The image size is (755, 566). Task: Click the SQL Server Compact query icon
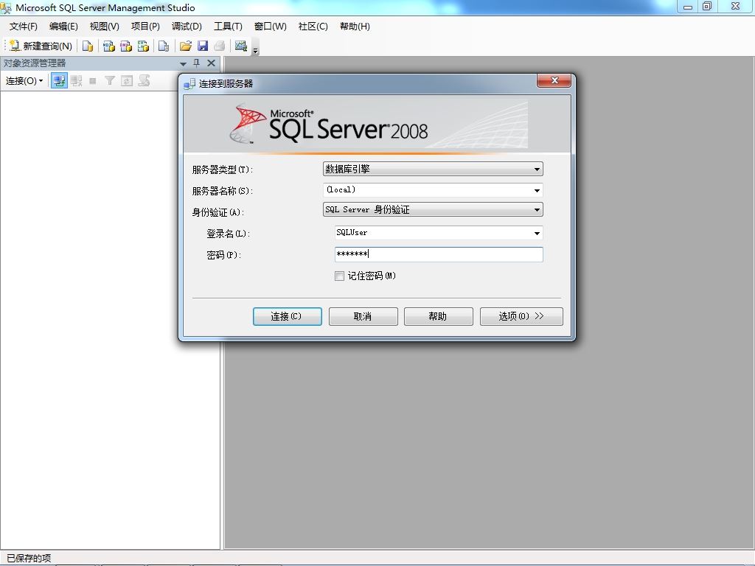point(164,46)
